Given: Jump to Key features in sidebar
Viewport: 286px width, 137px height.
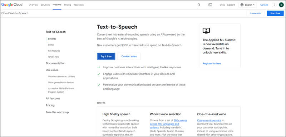Looking at the screenshot, I should coord(54,51).
